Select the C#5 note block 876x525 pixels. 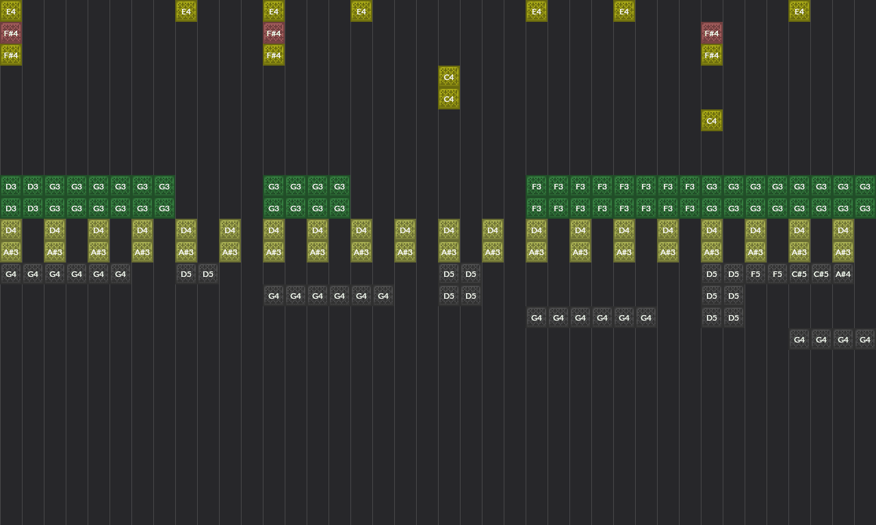[x=799, y=273]
